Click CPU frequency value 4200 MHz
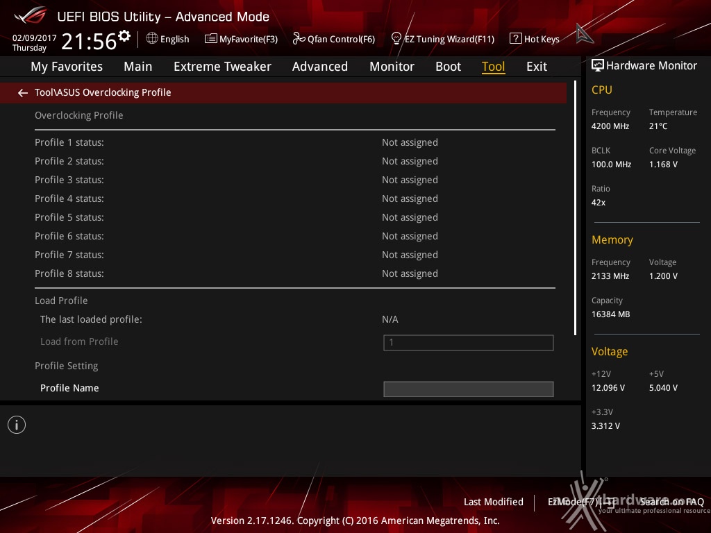The width and height of the screenshot is (711, 533). point(610,126)
